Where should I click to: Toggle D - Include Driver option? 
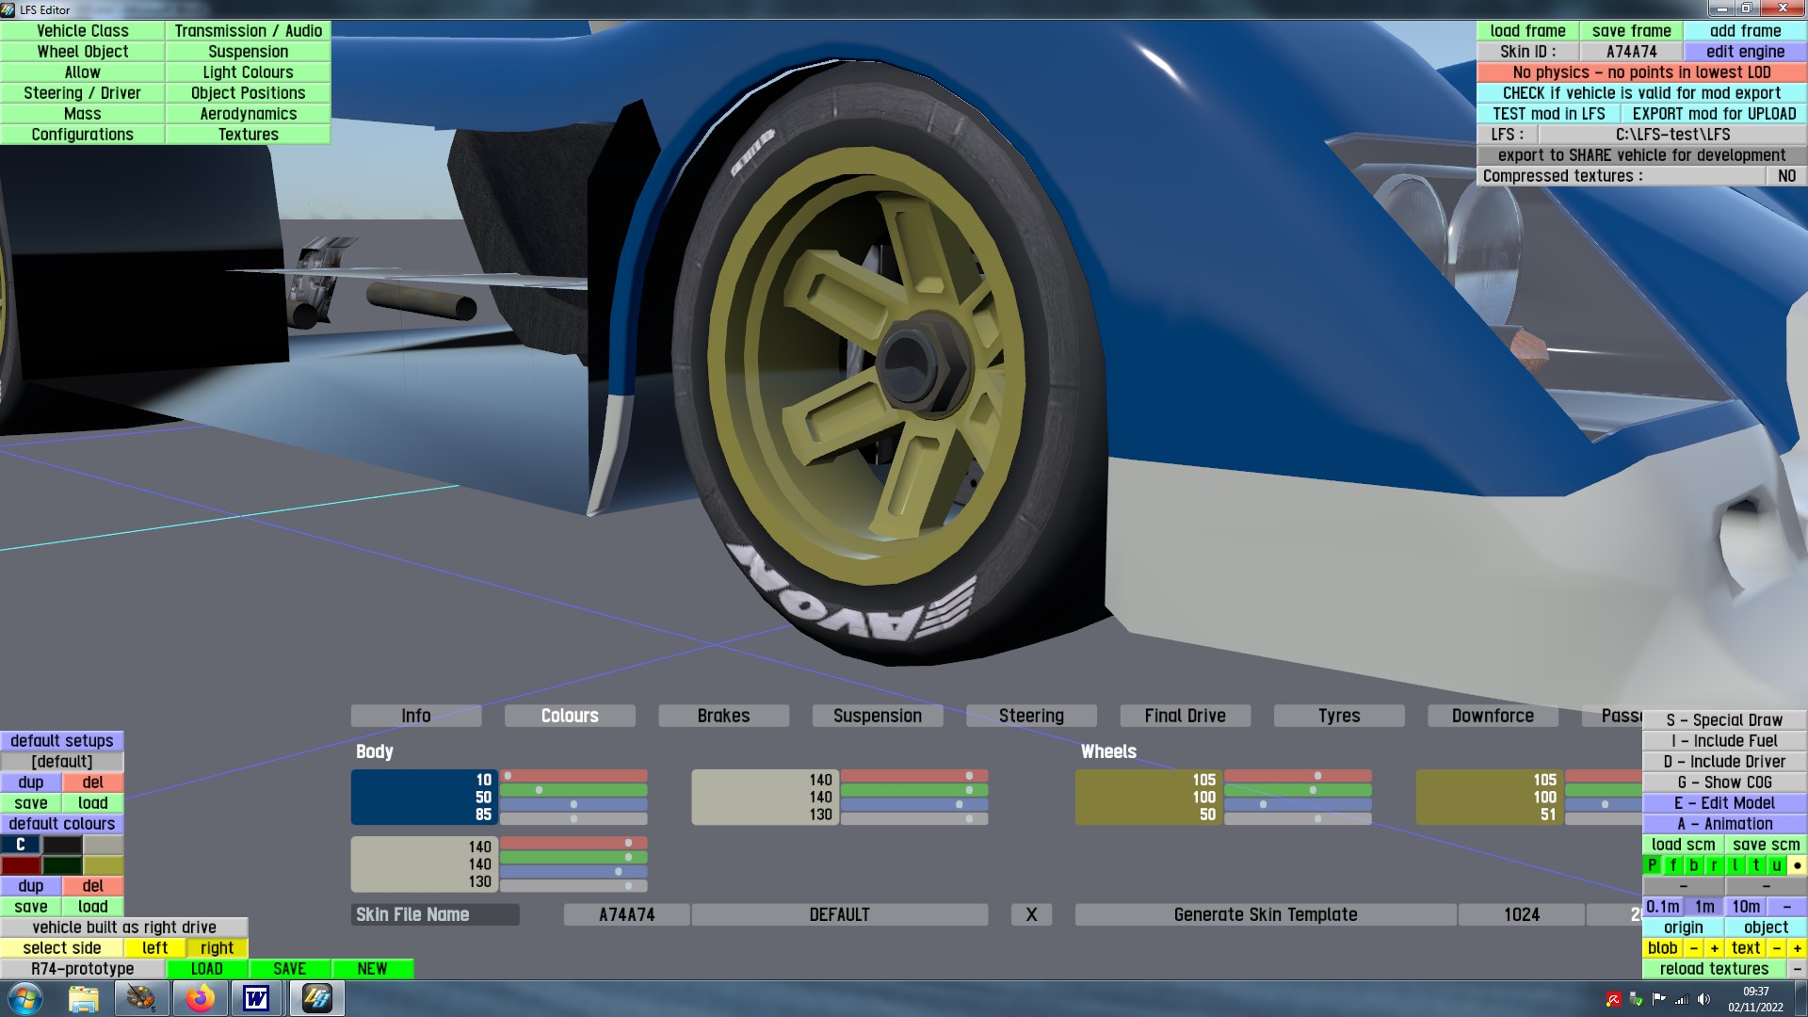[x=1723, y=762]
